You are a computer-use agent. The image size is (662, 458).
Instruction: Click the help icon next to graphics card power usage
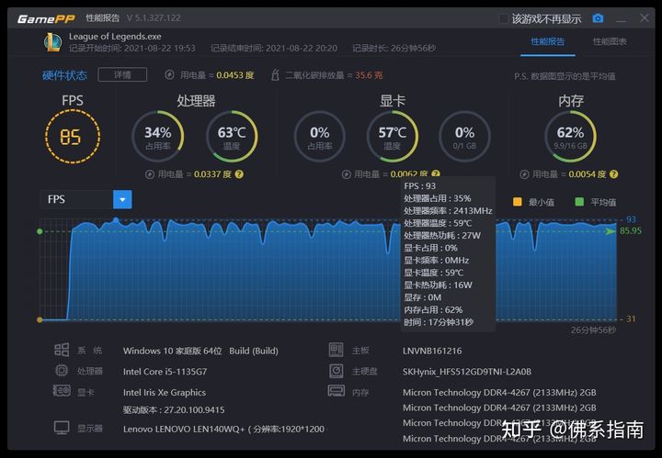coord(436,173)
